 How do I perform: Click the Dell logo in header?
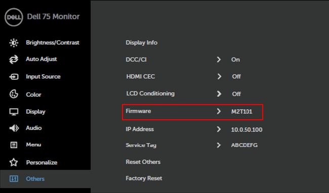[14, 17]
